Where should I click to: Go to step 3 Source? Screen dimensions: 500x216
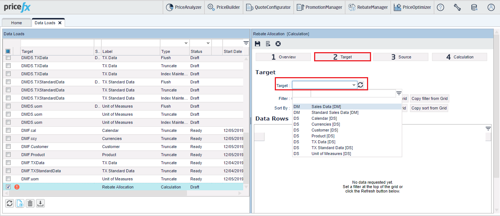[x=401, y=57]
